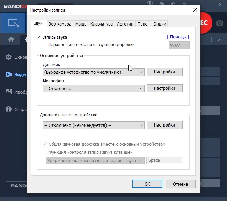Open the Home tab house icon
The width and height of the screenshot is (227, 201).
[11, 40]
